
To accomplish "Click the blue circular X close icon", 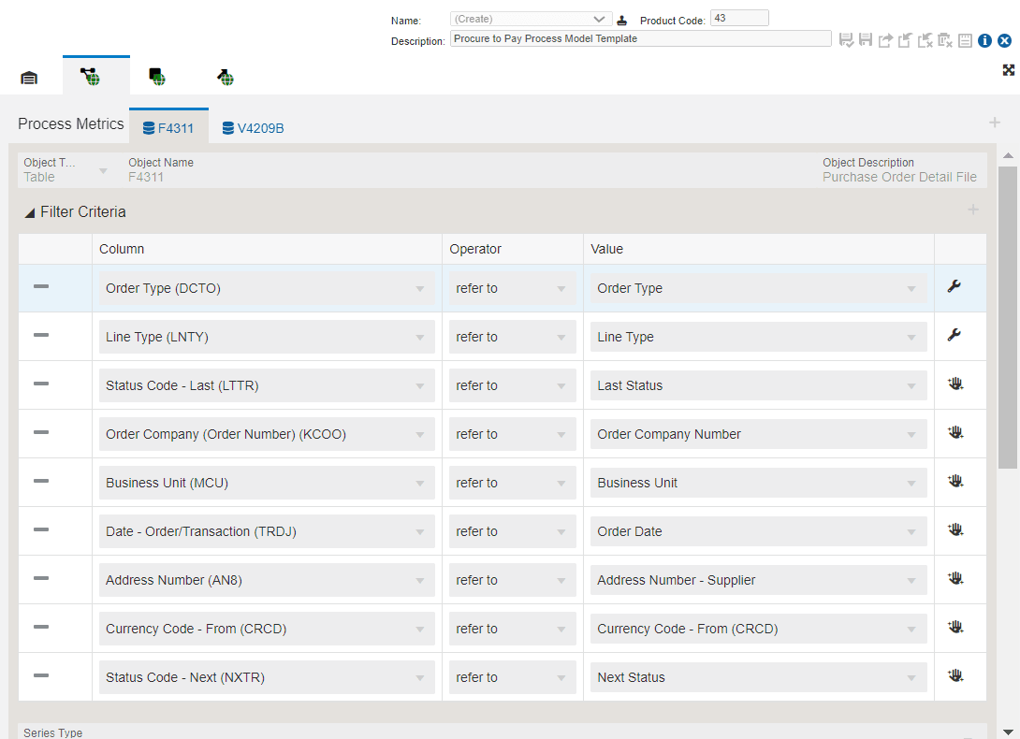I will click(x=1004, y=40).
